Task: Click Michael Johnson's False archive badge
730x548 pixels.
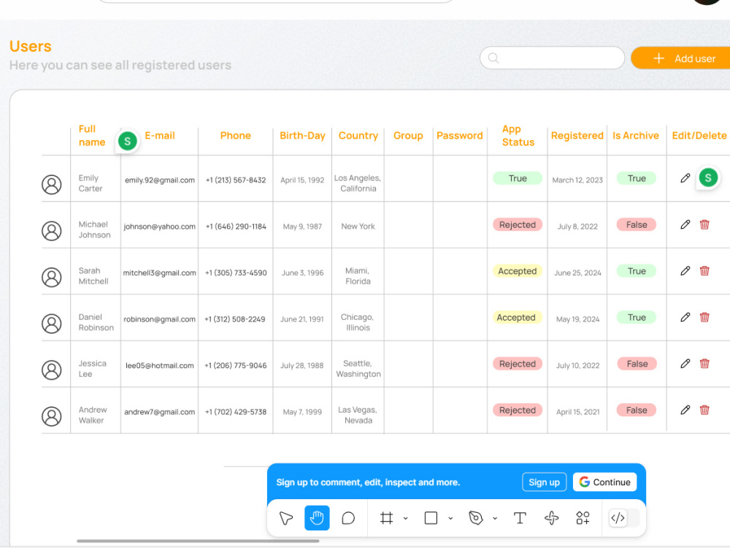Action: [637, 224]
